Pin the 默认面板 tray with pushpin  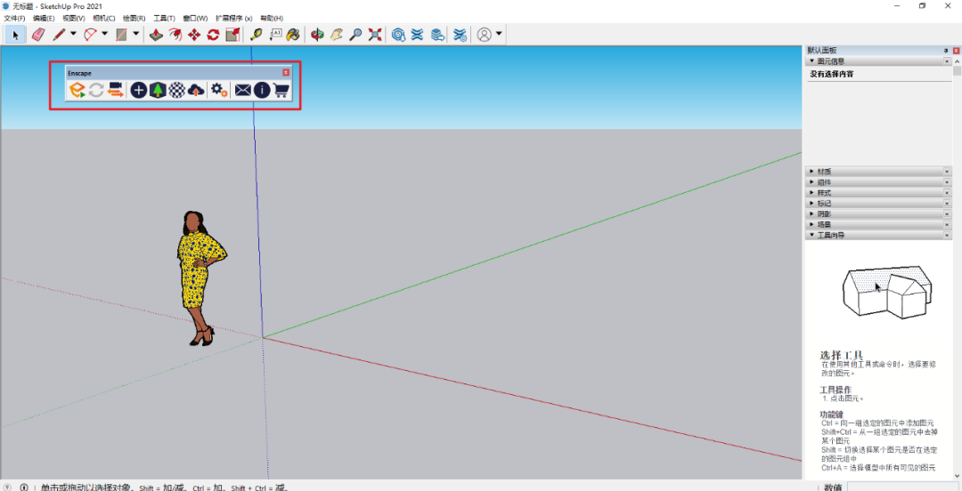point(946,51)
